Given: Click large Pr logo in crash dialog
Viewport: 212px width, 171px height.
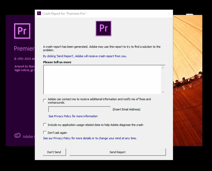Looking at the screenshot, I should 104,28.
